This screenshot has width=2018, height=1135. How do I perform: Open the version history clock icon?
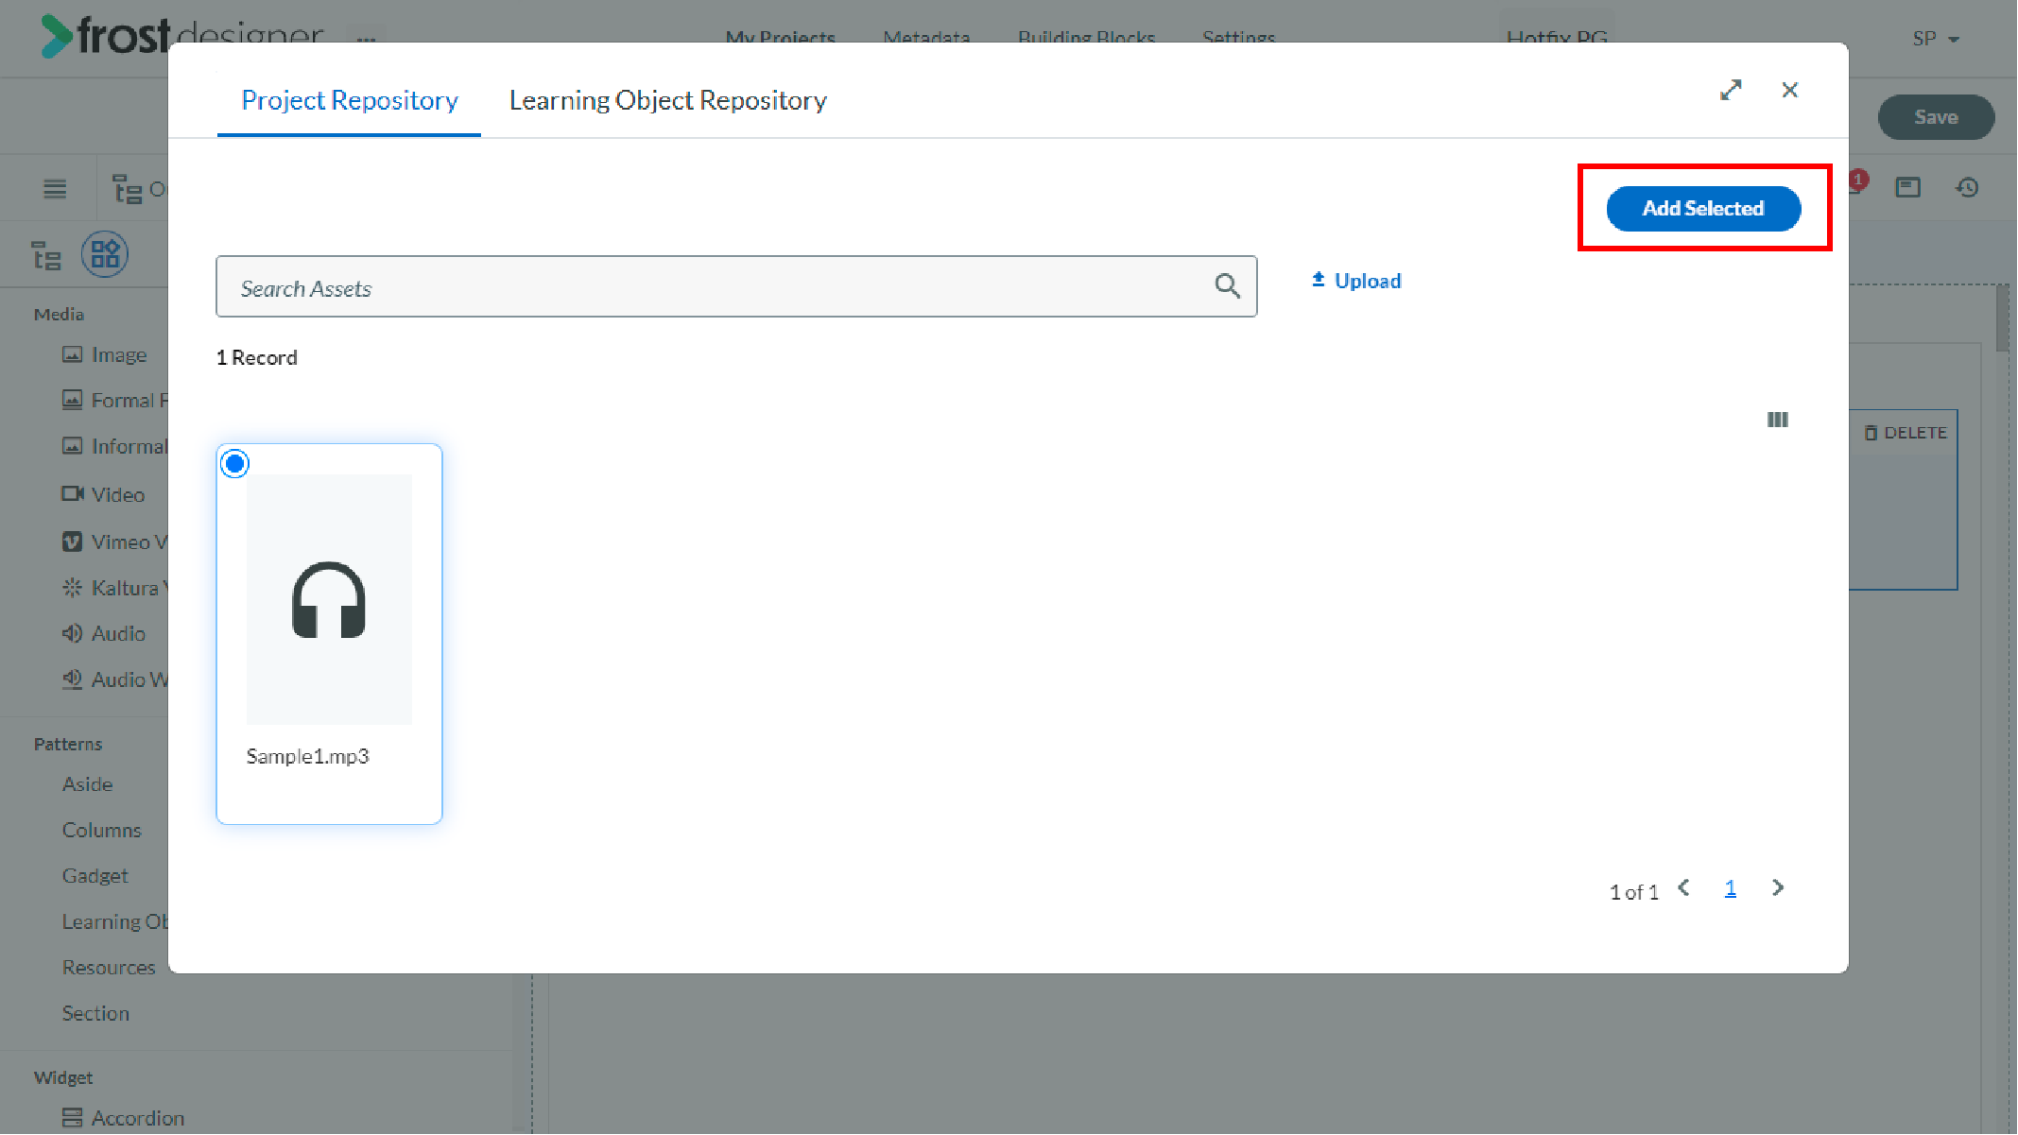pyautogui.click(x=1967, y=188)
